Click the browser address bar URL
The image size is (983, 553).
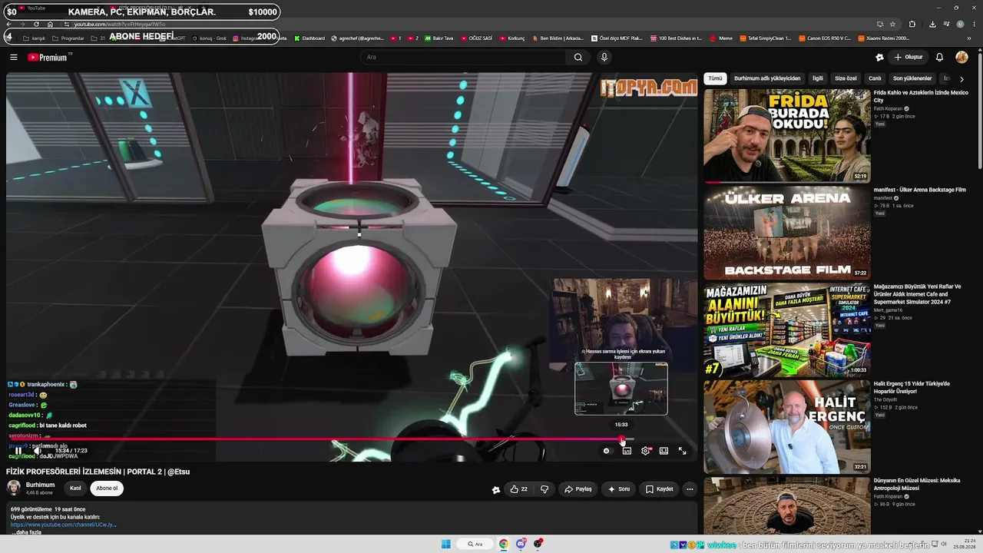click(120, 24)
